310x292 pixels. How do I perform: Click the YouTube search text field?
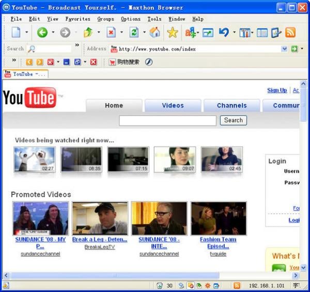[167, 120]
